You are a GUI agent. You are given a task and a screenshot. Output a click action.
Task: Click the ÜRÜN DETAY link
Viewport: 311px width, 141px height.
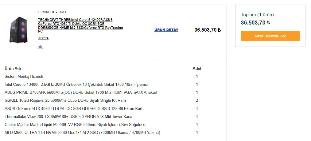[166, 30]
